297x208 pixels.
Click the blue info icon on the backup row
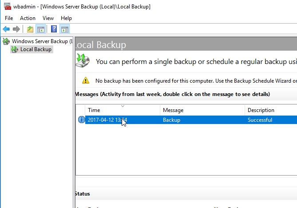tap(81, 120)
